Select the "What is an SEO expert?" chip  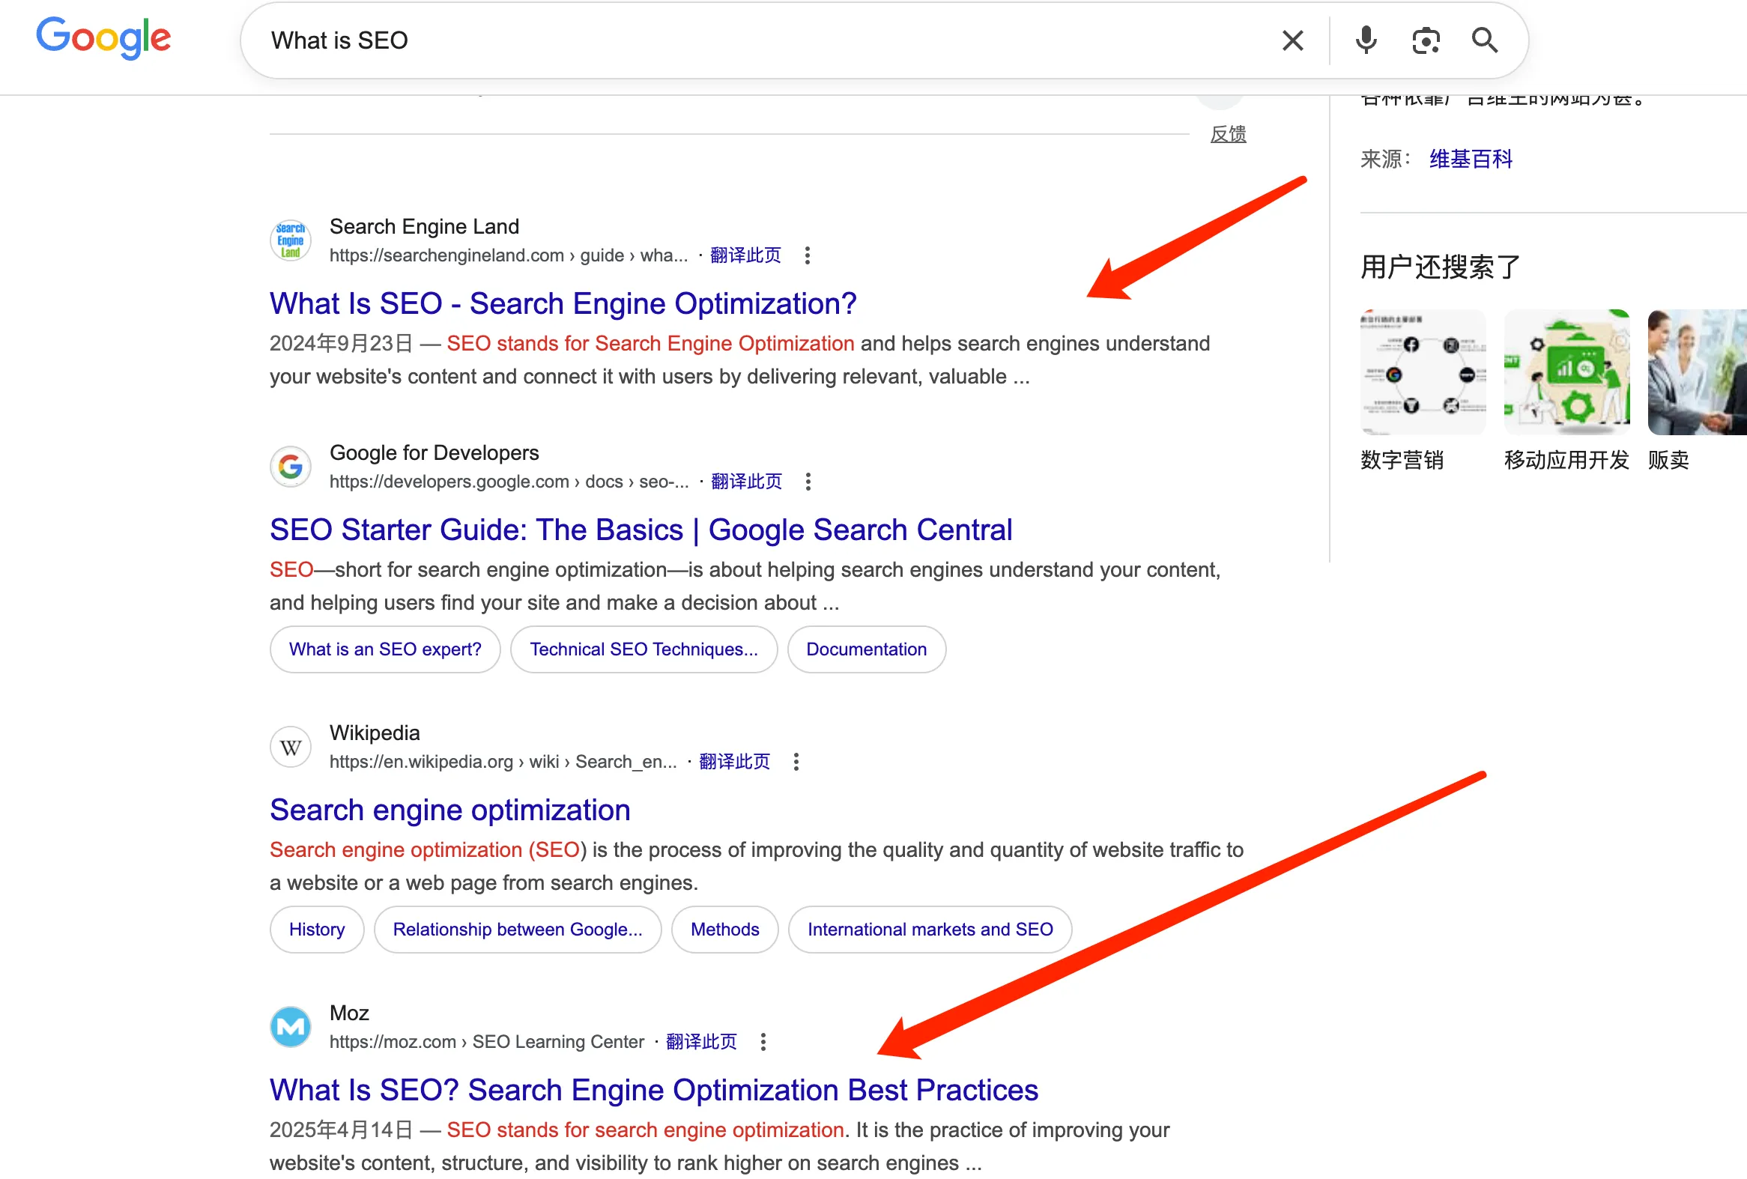(385, 649)
